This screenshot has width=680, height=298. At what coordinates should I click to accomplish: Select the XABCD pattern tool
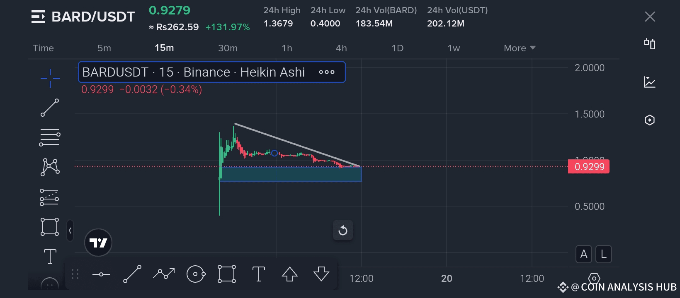[x=50, y=167]
